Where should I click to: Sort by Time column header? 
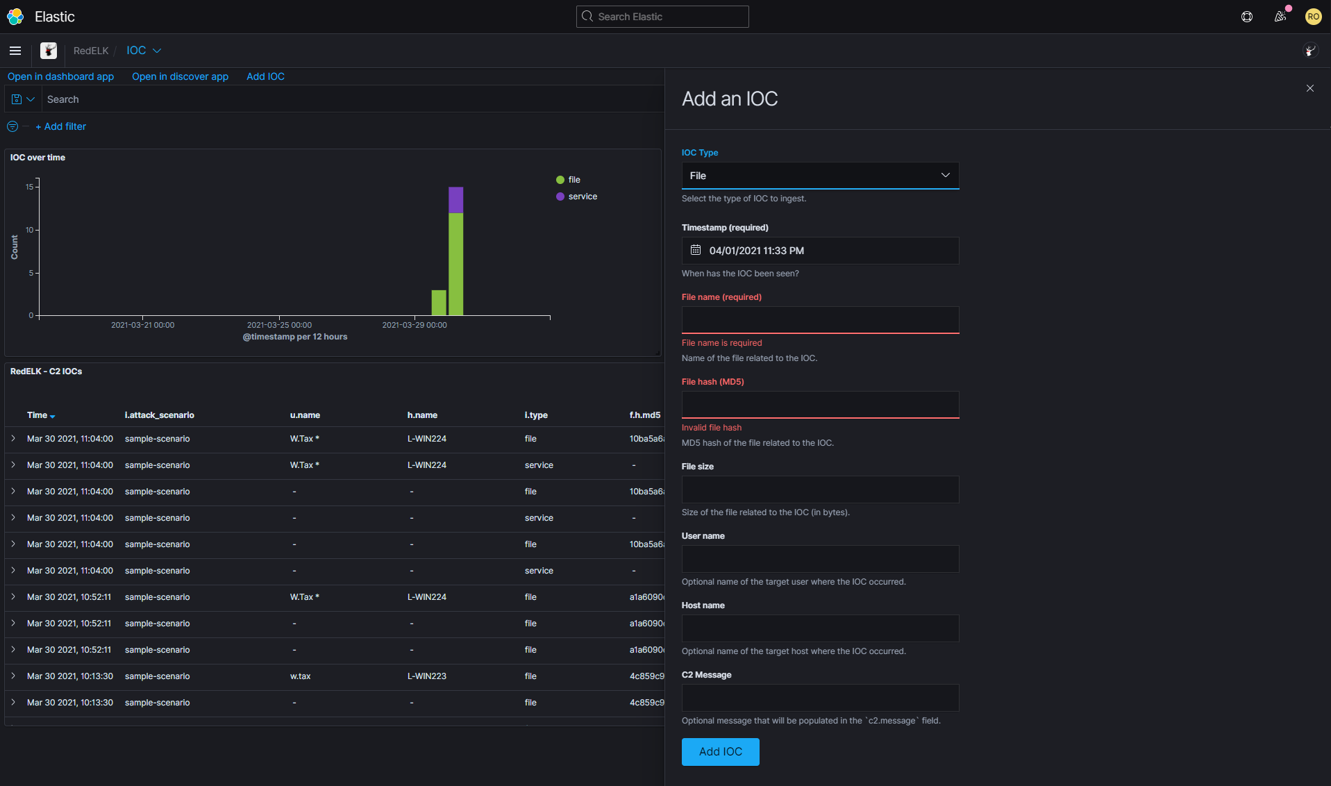tap(37, 415)
